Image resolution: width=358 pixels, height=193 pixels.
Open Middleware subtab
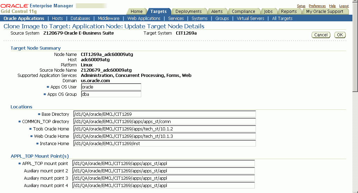coord(109,18)
